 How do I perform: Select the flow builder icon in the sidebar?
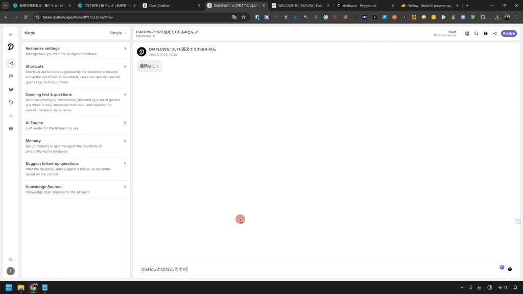tap(11, 63)
